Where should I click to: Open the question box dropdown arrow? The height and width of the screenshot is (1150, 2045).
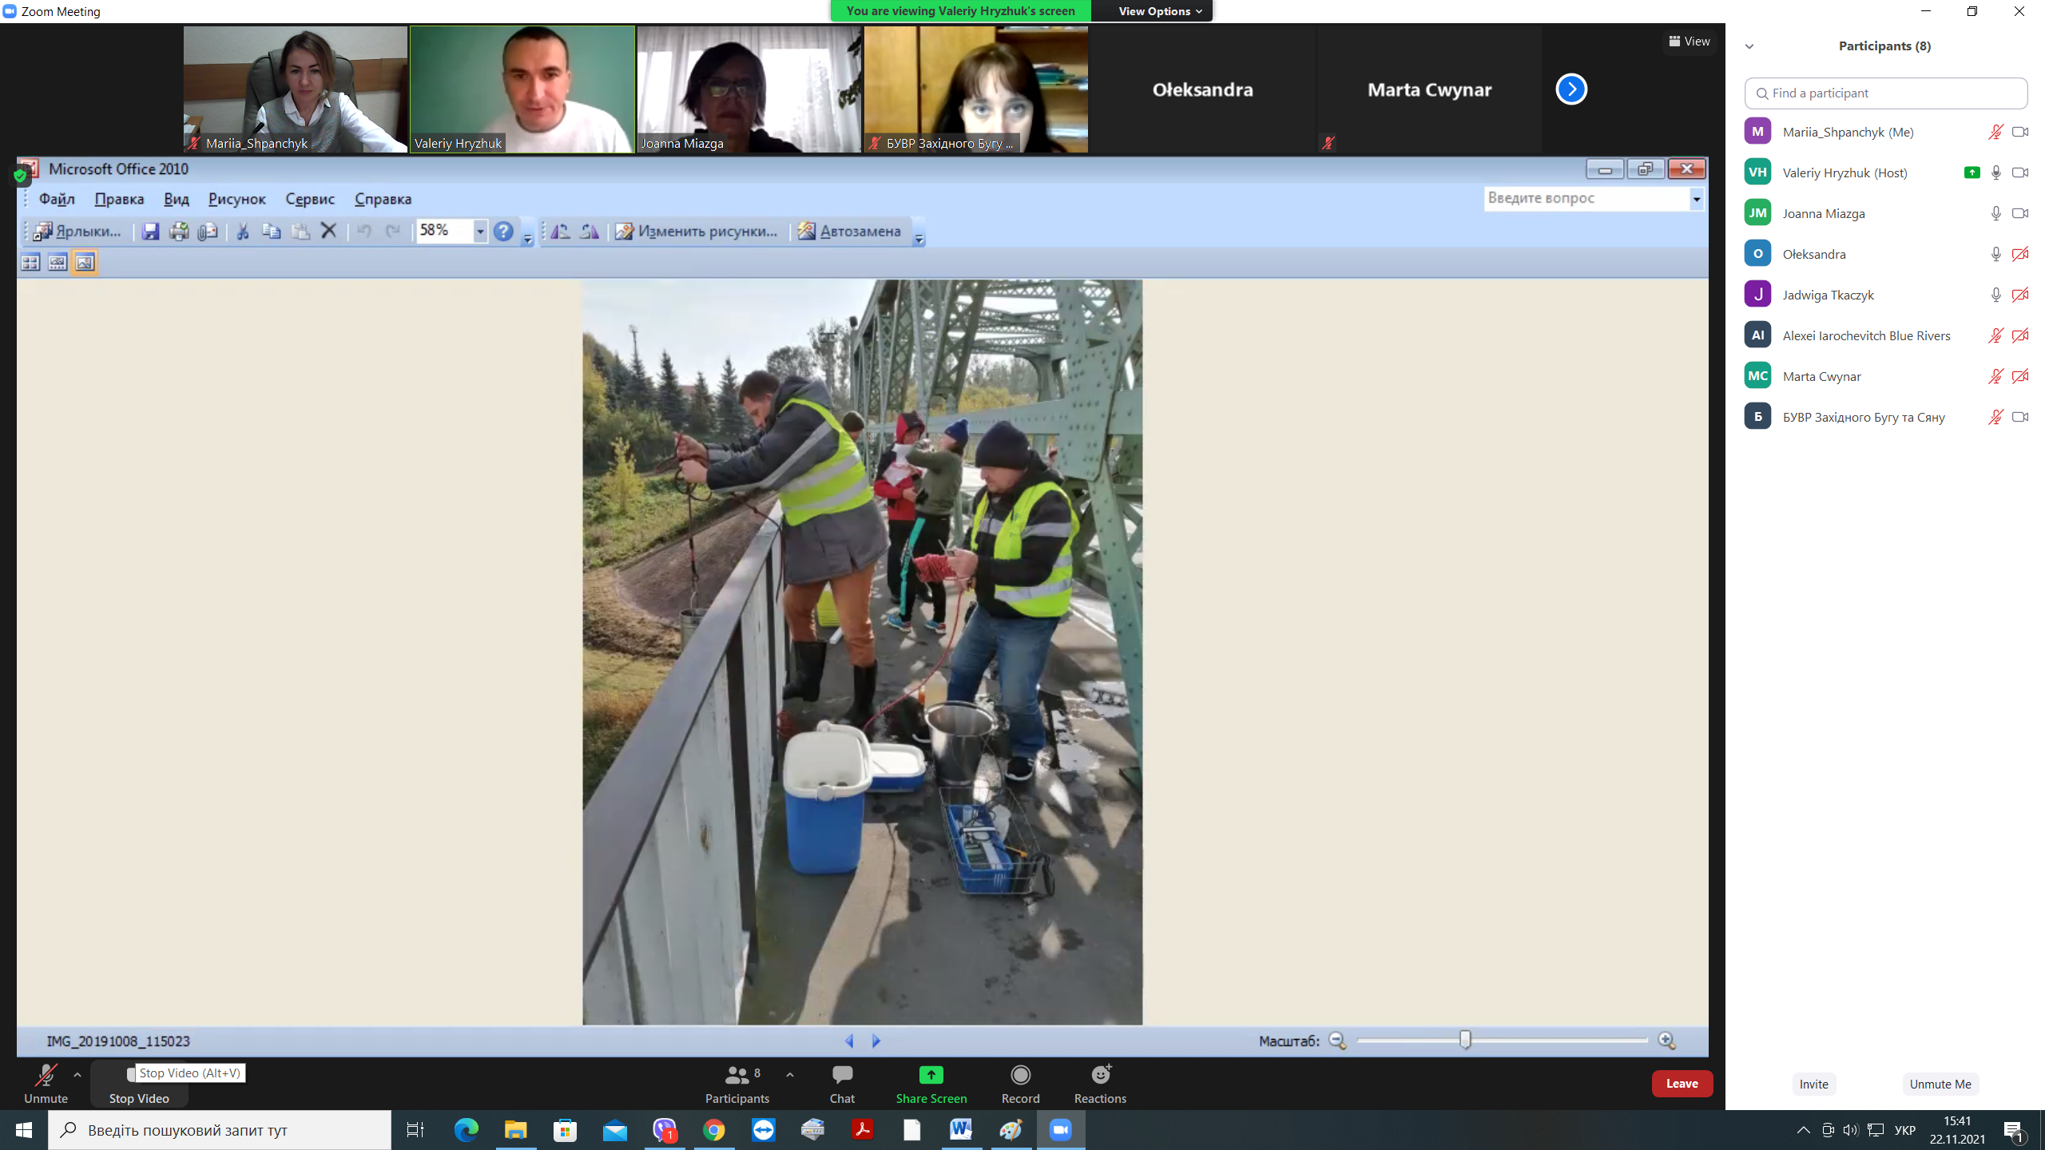1696,199
